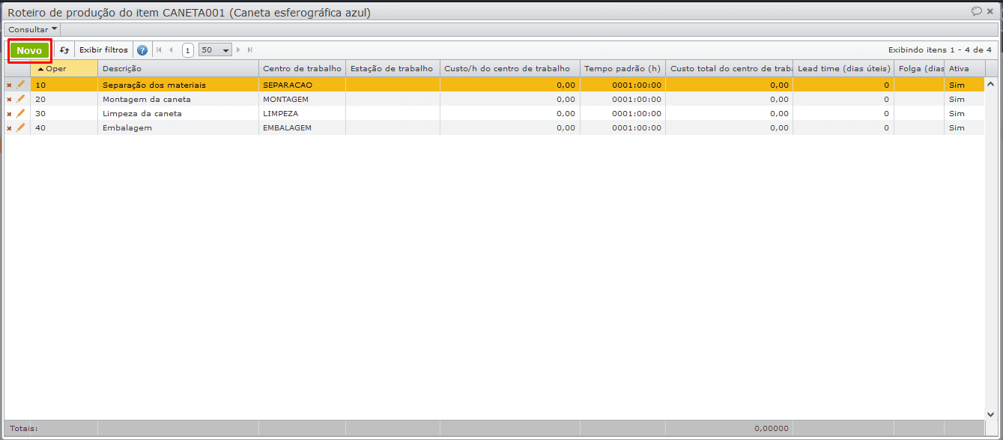Click Sim in the Embalagem row
1003x440 pixels.
(x=957, y=128)
